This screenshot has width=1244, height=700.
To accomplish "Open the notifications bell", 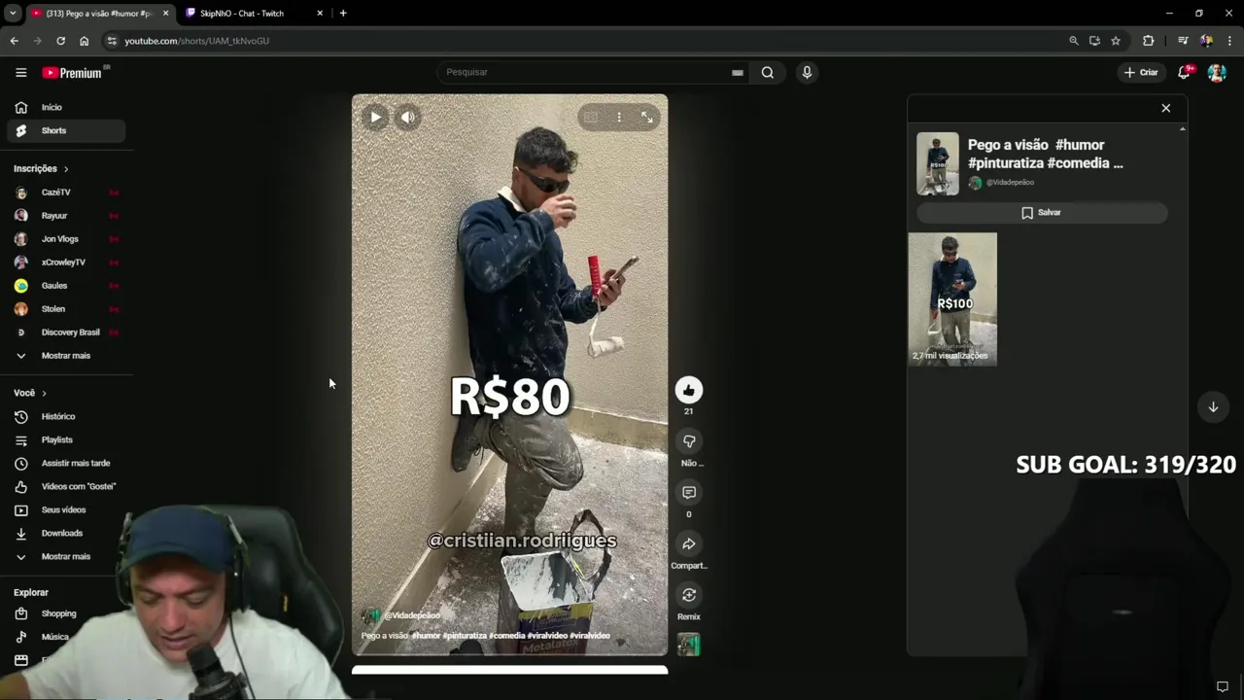I will coord(1184,72).
